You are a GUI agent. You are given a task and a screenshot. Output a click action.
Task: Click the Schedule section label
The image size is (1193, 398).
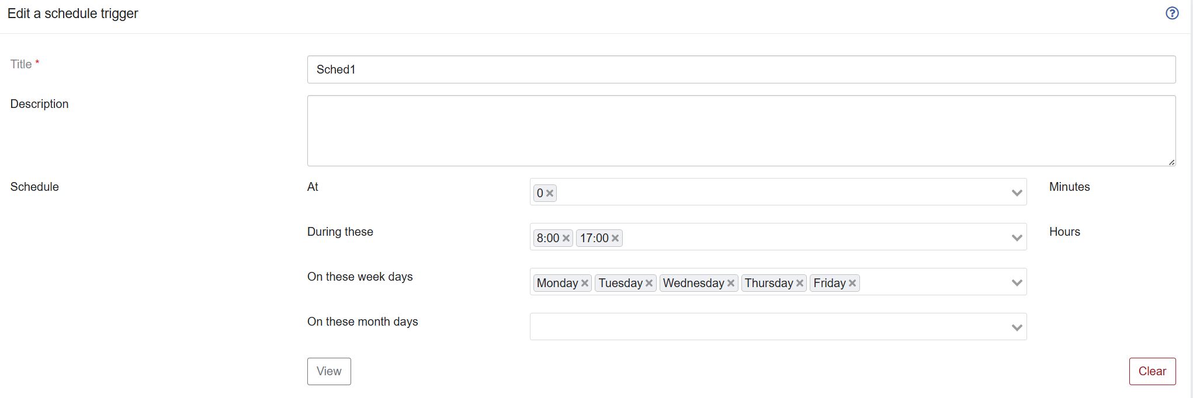[34, 187]
